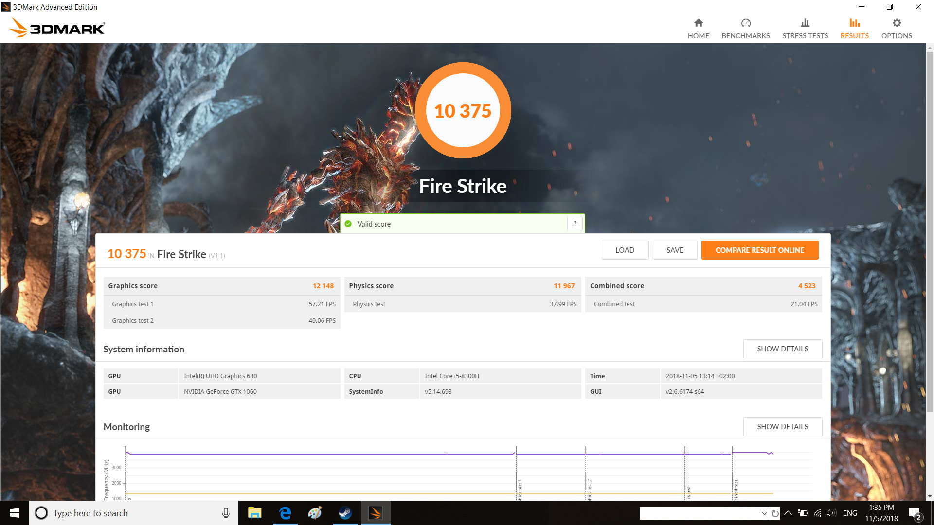The width and height of the screenshot is (934, 525).
Task: Switch to STRESS TESTS tab
Action: (x=805, y=29)
